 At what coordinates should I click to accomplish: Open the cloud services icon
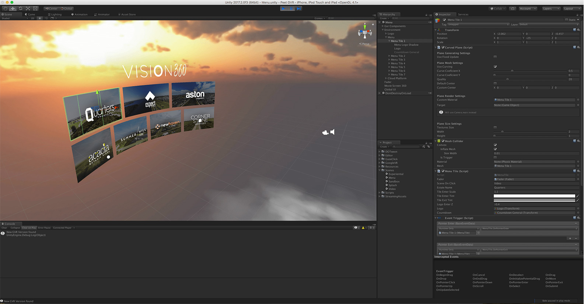tap(513, 8)
